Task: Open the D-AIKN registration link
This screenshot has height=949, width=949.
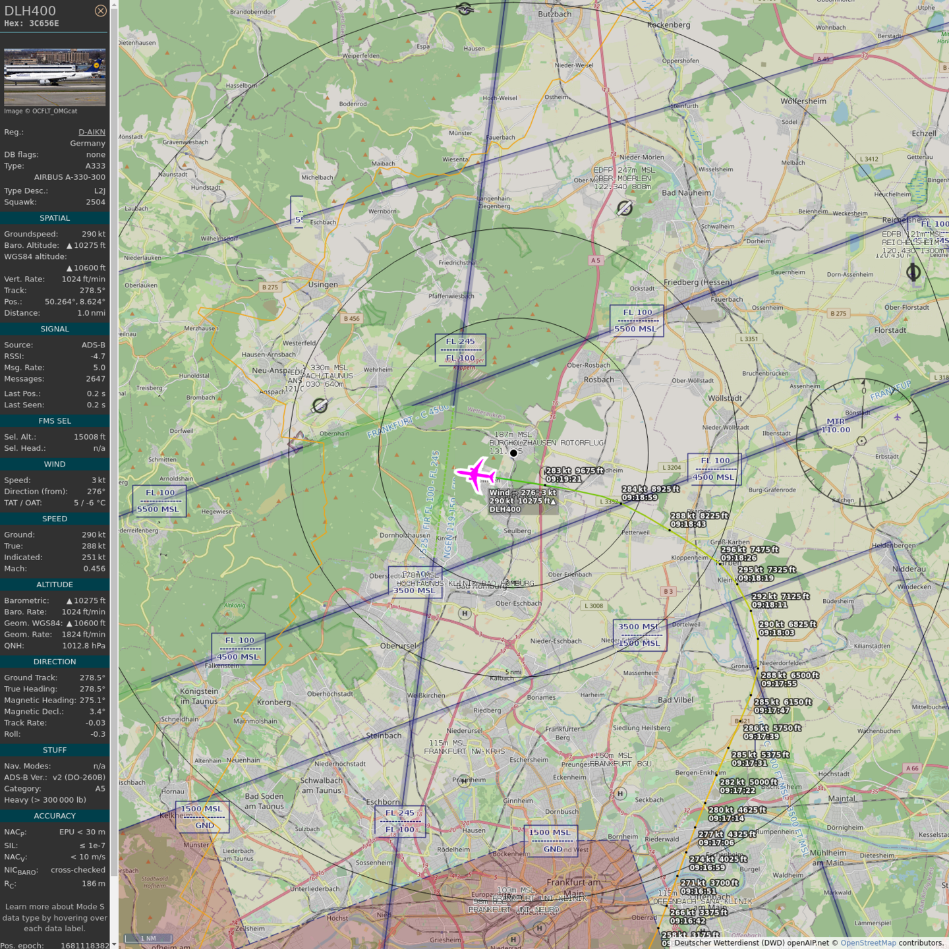Action: point(92,132)
